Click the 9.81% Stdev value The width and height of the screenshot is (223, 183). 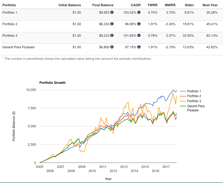click(x=189, y=12)
